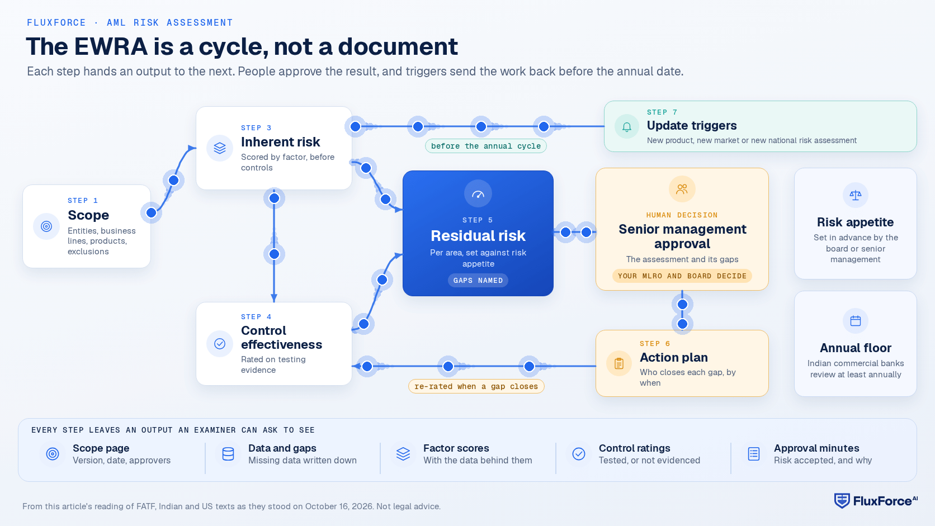This screenshot has width=935, height=526.
Task: Select the Risk appetite heading
Action: coord(856,222)
